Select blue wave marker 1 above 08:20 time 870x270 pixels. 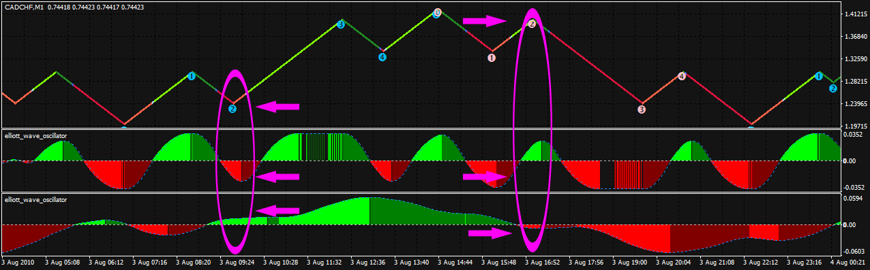point(192,76)
